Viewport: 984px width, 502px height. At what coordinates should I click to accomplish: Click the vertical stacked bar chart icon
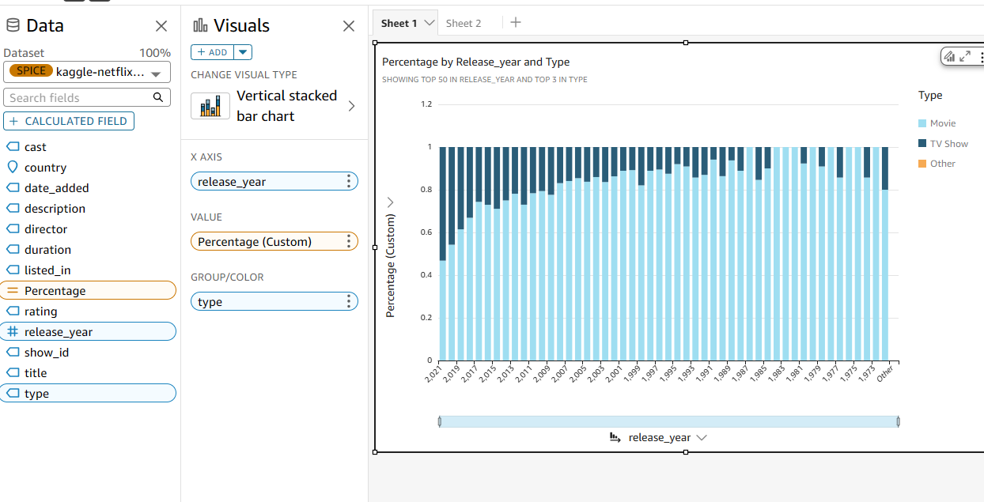click(x=210, y=106)
